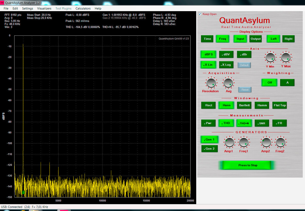The height and width of the screenshot is (211, 305).
Task: Click the axis Default button
Action: (244, 65)
